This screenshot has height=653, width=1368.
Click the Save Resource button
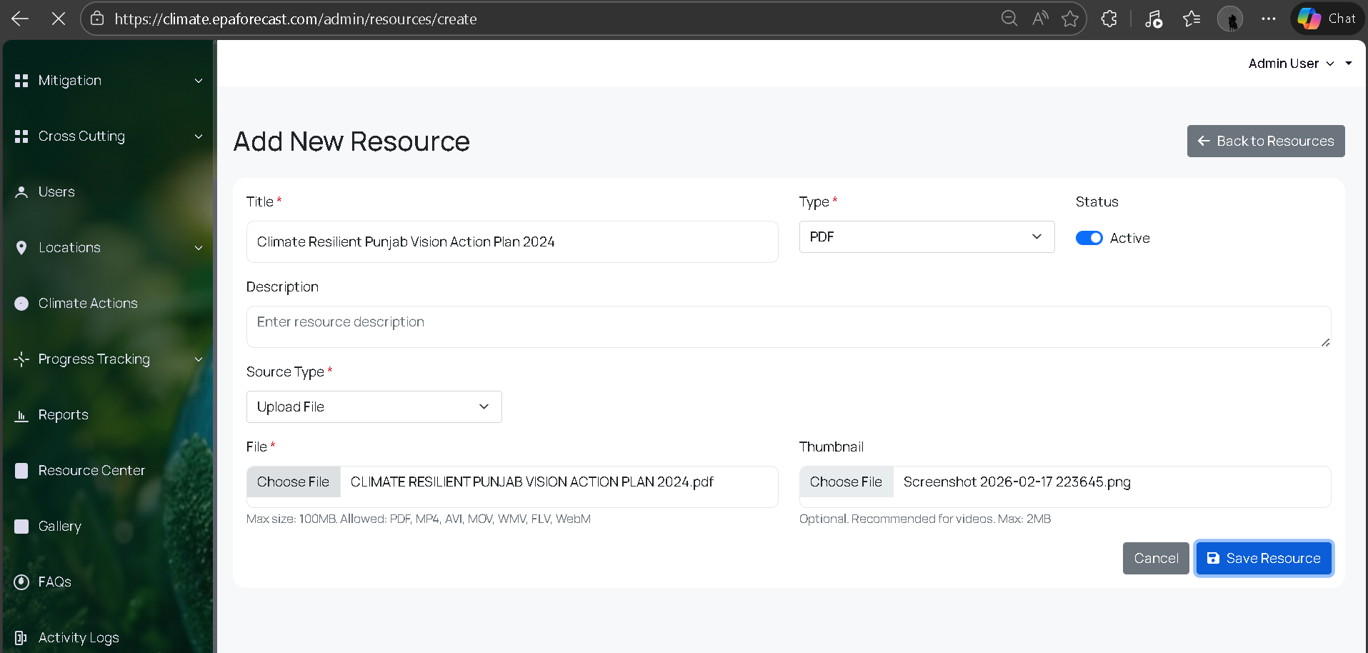1263,559
